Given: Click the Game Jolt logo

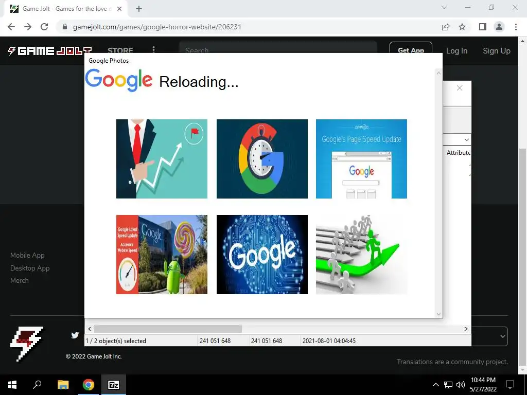Looking at the screenshot, I should (50, 51).
